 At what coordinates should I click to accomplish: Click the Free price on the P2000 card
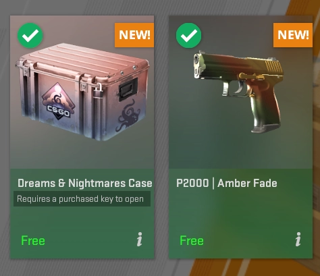click(192, 241)
